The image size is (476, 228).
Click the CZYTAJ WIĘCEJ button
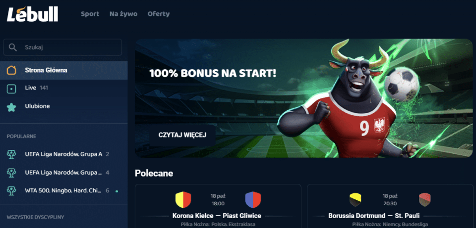pos(182,135)
